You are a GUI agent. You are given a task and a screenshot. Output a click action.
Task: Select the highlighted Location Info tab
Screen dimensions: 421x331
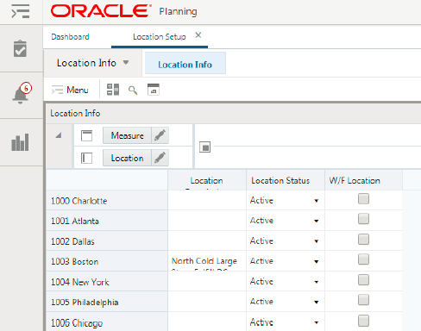[185, 63]
